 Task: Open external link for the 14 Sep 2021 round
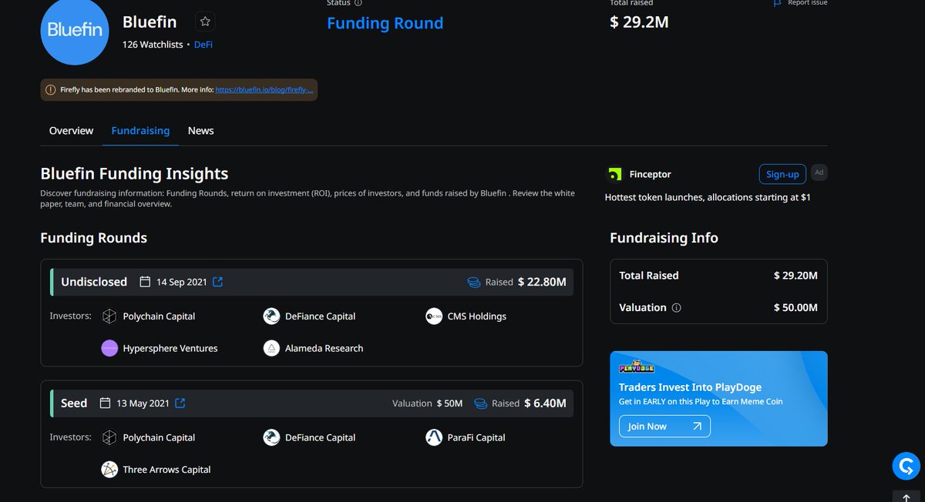(217, 282)
